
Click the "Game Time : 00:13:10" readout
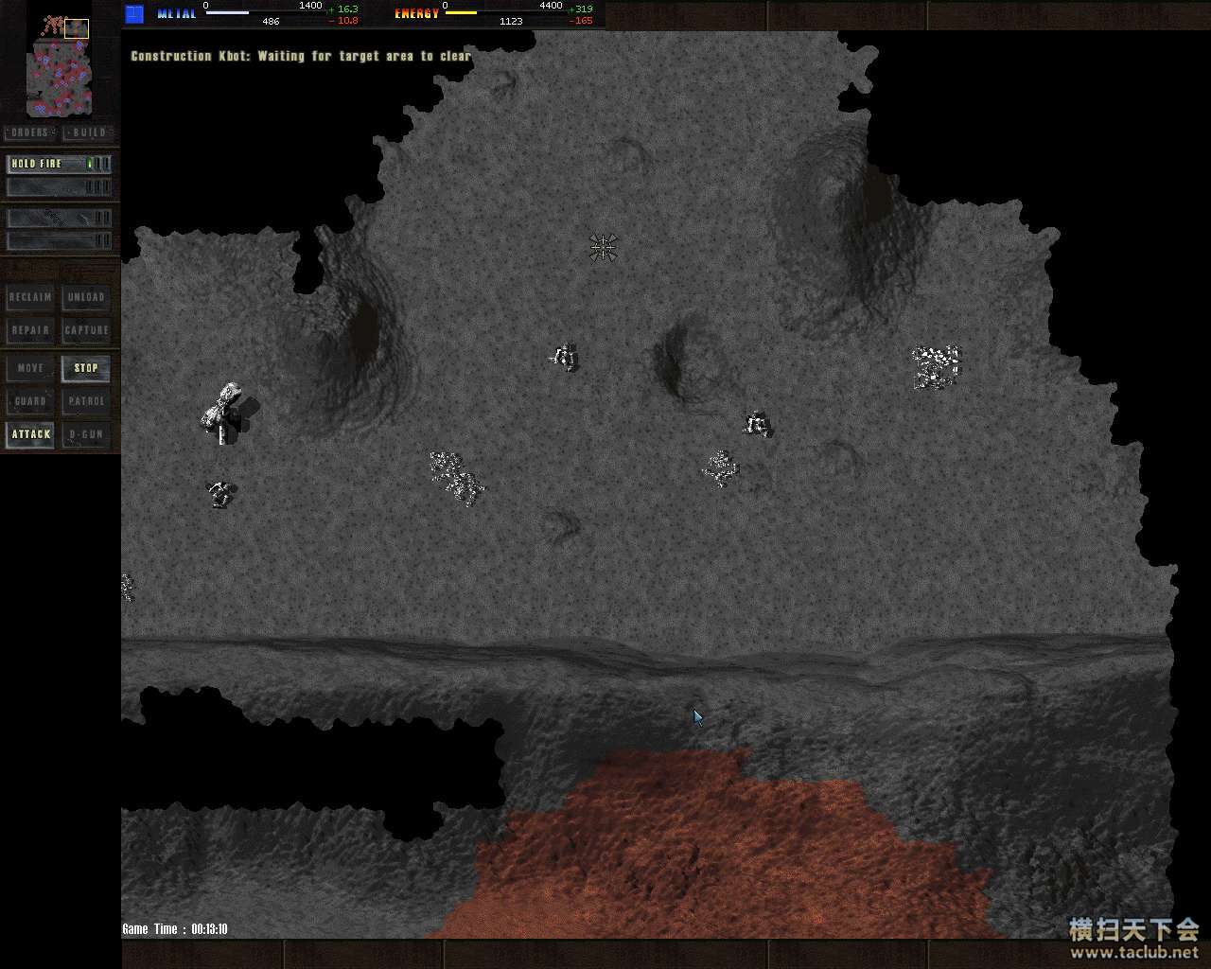point(175,929)
